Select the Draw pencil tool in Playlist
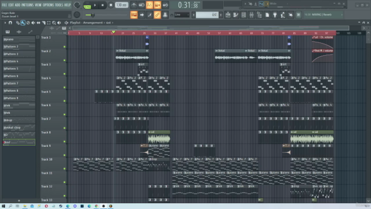Image resolution: width=371 pixels, height=209 pixels. pos(18,23)
